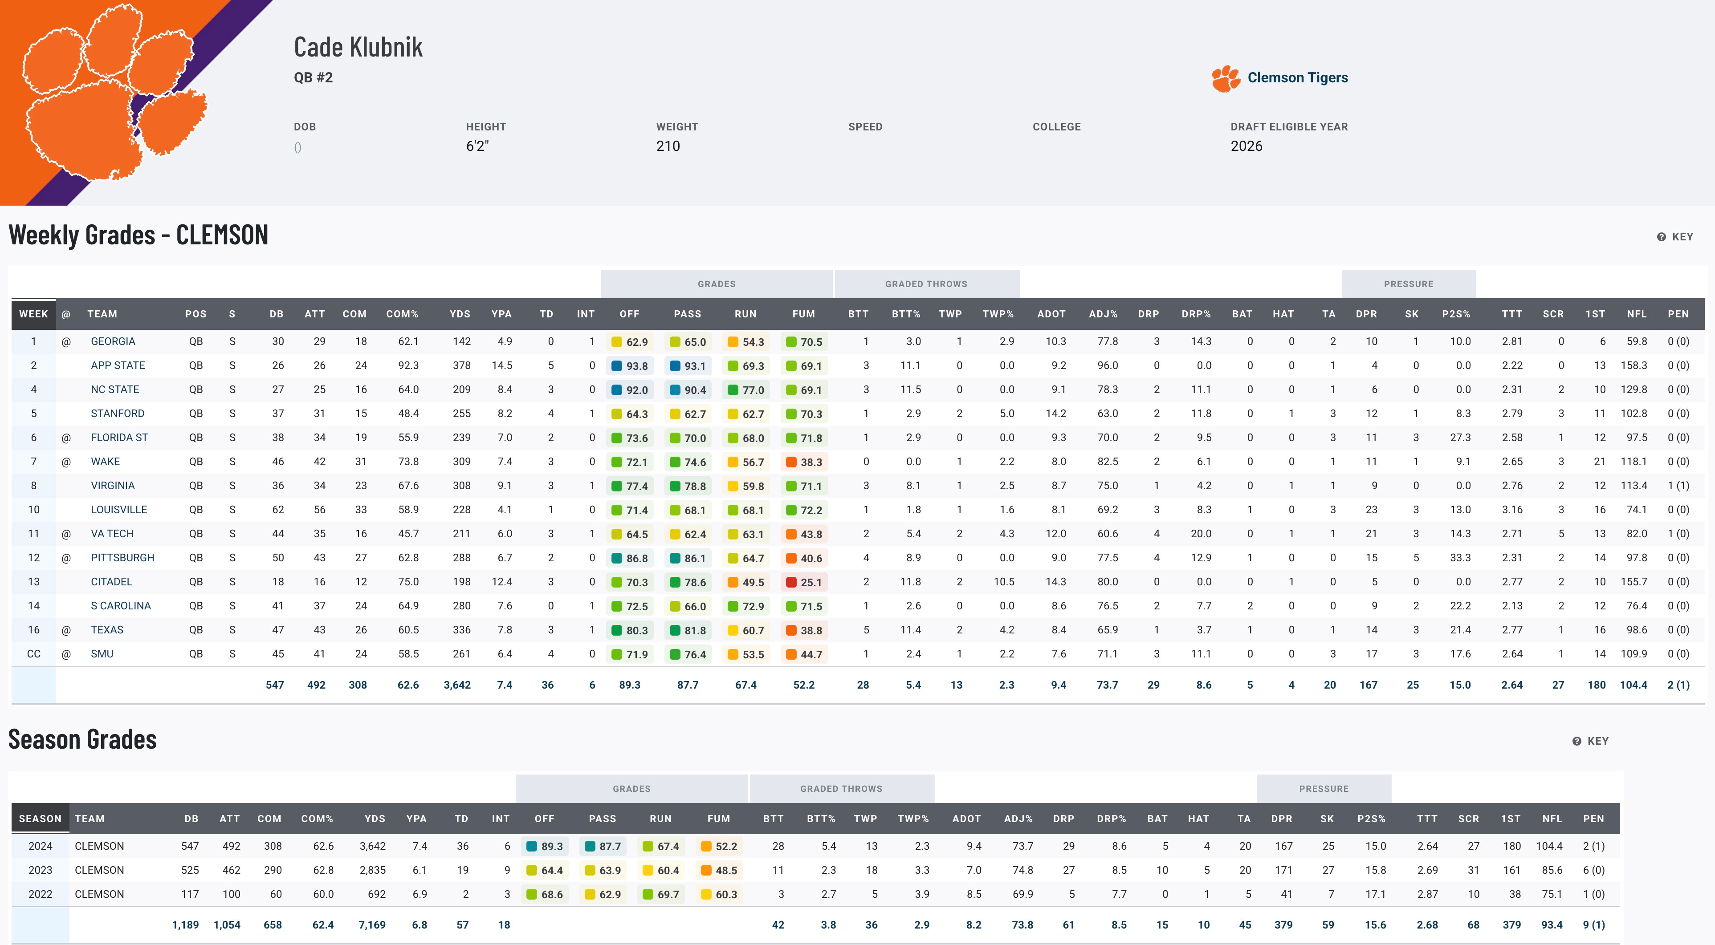Open the Season Grades KEY help icon
The width and height of the screenshot is (1715, 945).
(x=1576, y=742)
